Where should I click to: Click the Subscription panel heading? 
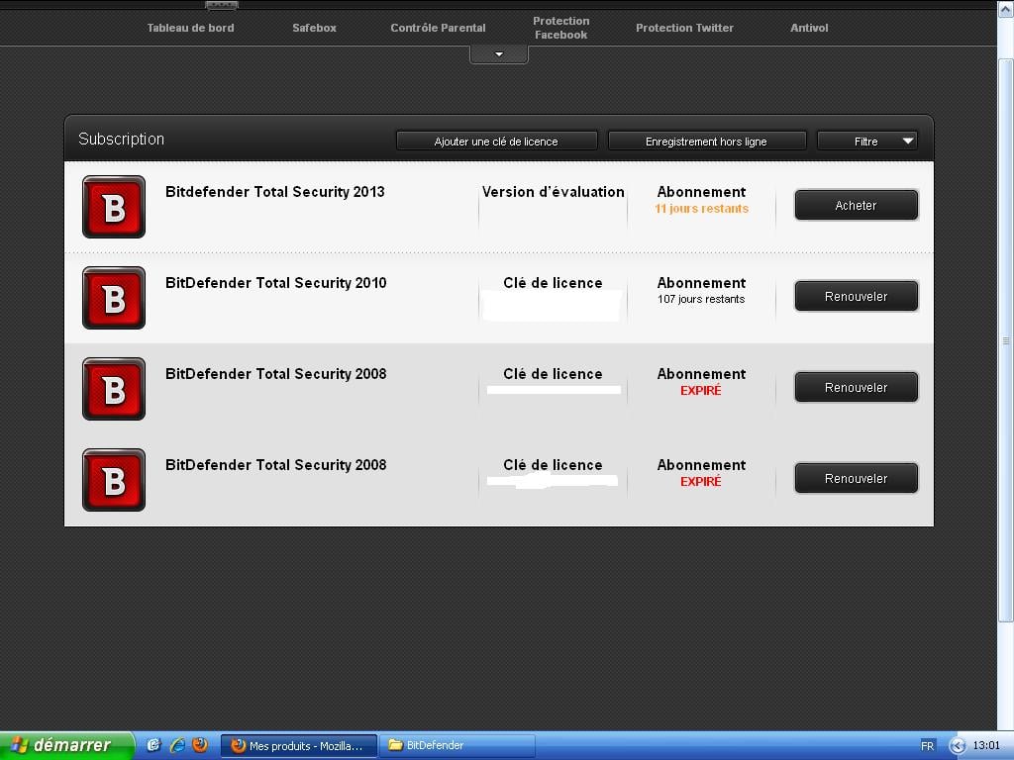coord(121,139)
